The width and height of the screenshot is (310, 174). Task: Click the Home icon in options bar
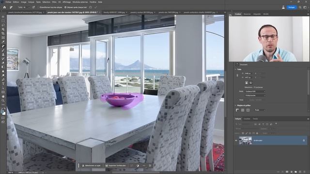pos(4,7)
